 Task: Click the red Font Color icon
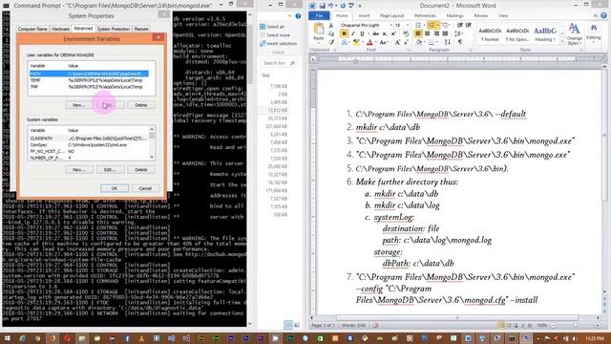369,42
